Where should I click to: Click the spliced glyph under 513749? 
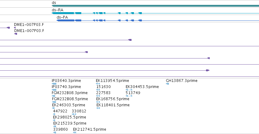pyautogui.click(x=129, y=96)
